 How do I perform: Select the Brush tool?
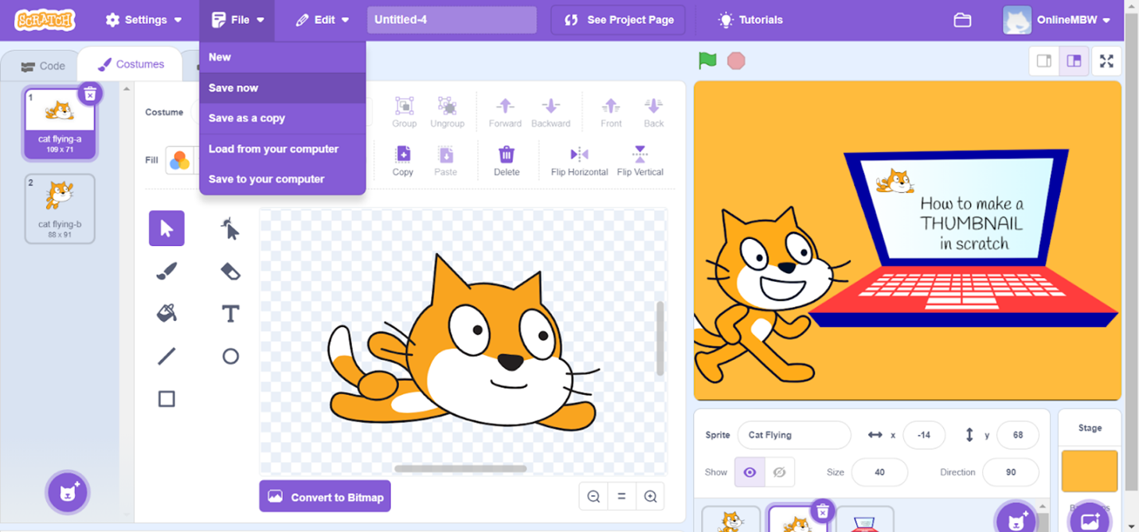(x=166, y=272)
